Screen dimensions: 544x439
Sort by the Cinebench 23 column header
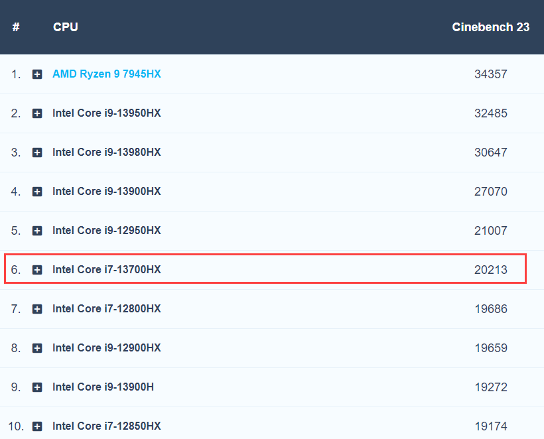[x=490, y=27]
